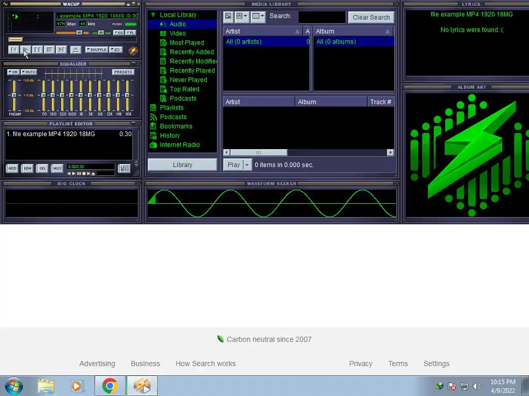
Task: Toggle the SHUFFLE button
Action: [x=97, y=50]
